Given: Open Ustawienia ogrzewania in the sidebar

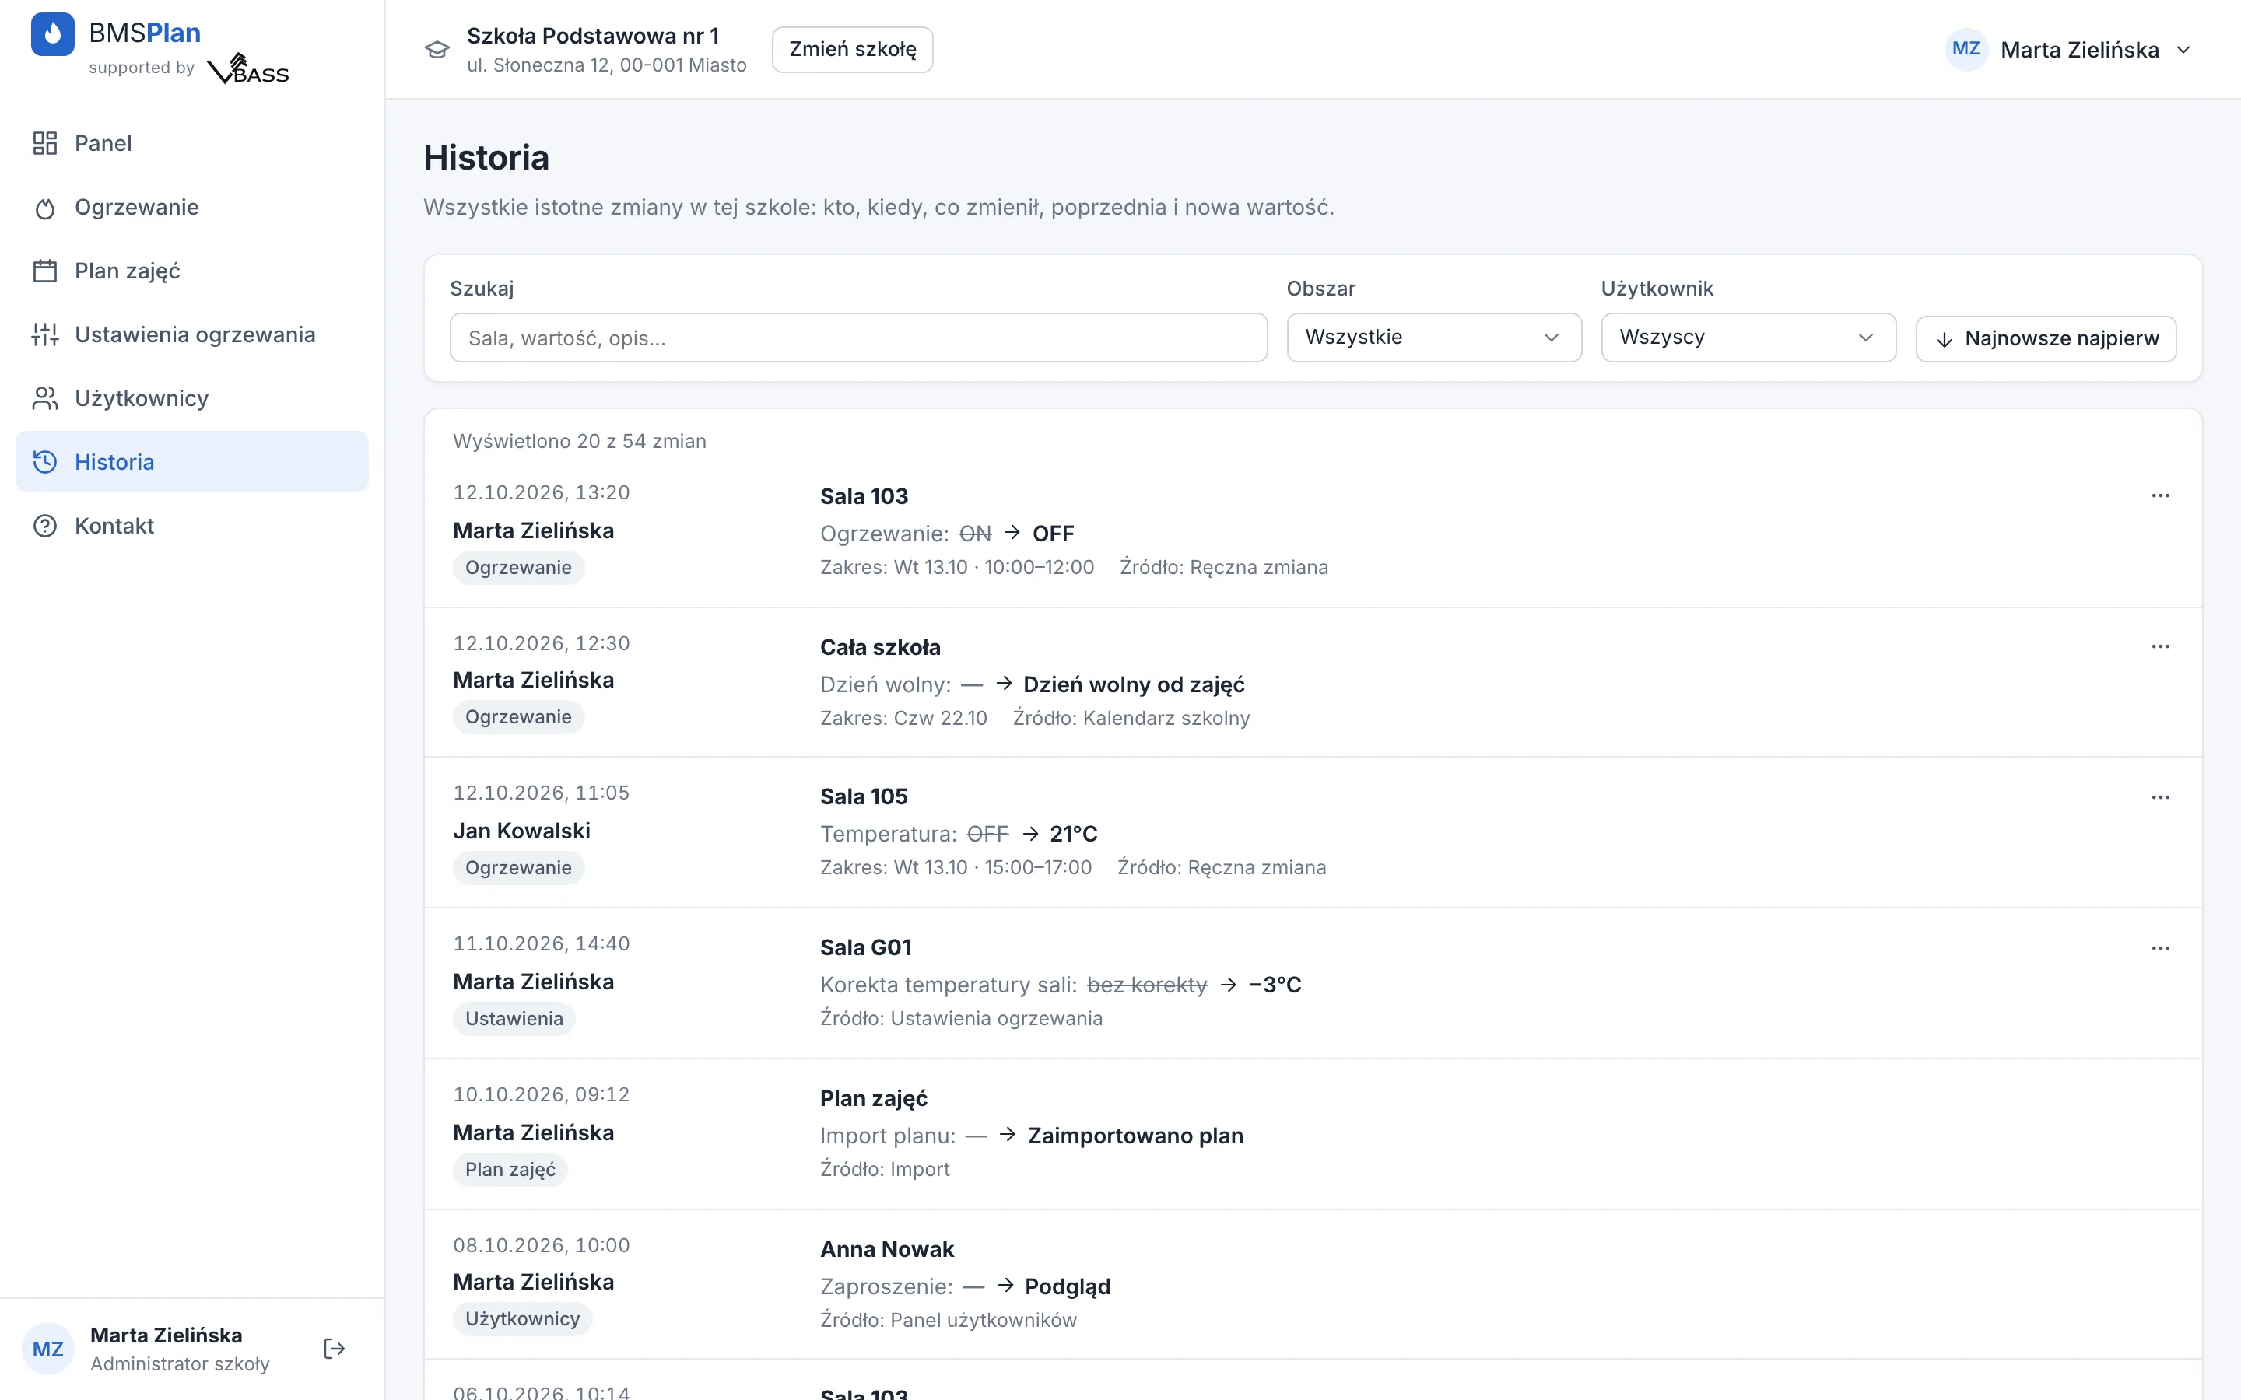Looking at the screenshot, I should click(x=191, y=334).
